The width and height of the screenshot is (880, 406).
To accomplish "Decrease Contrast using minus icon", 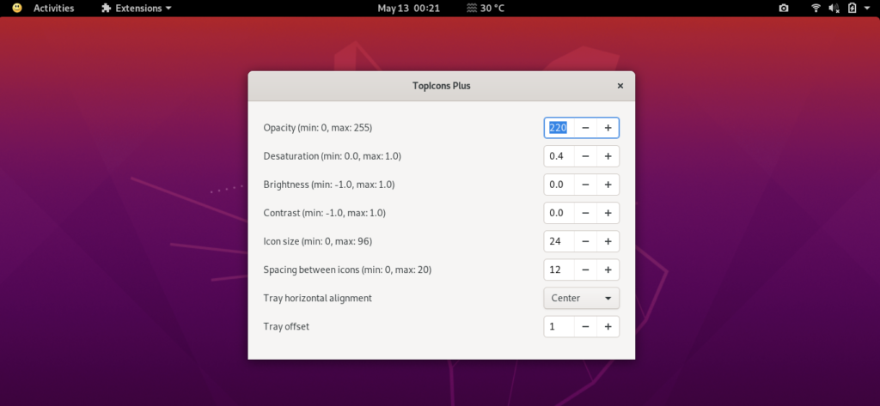I will [585, 213].
